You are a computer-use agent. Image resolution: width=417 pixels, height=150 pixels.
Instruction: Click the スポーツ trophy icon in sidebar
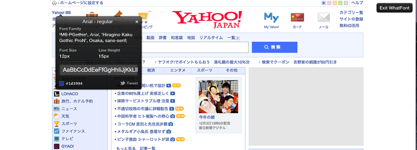[x=57, y=124]
